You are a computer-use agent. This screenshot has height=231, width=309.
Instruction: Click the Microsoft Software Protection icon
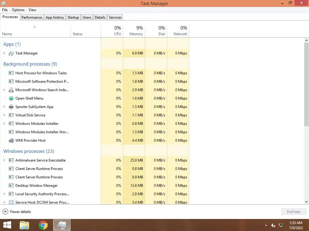point(11,82)
